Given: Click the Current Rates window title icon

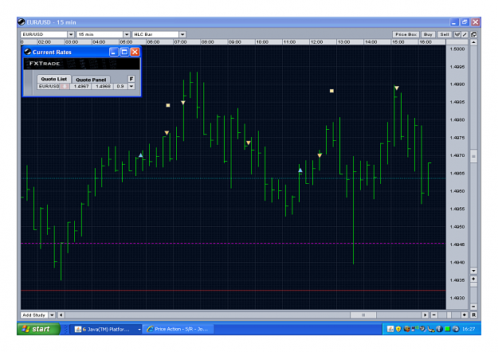Looking at the screenshot, I should pyautogui.click(x=28, y=52).
